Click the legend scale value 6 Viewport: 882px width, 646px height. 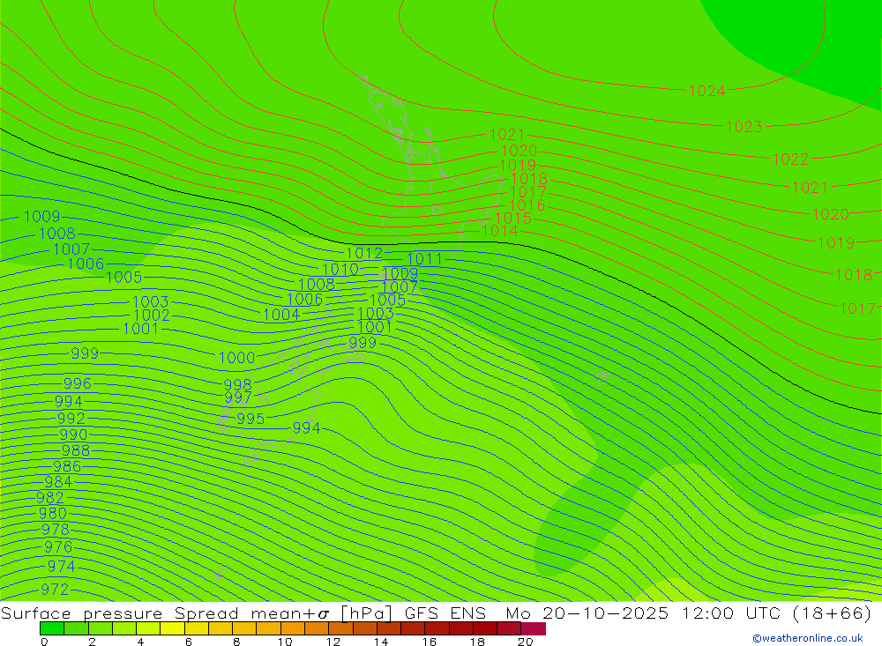click(189, 642)
